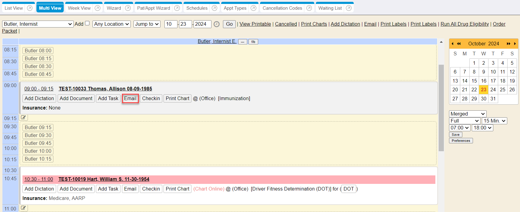The image size is (520, 212).
Task: Click the clock icon beside the year field
Action: [x=217, y=24]
